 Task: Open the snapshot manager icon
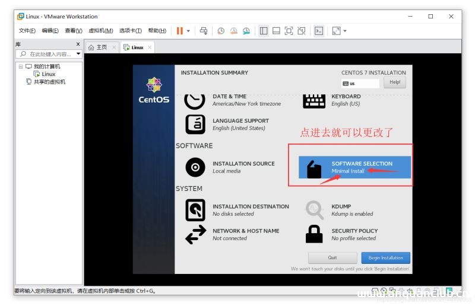pos(246,31)
